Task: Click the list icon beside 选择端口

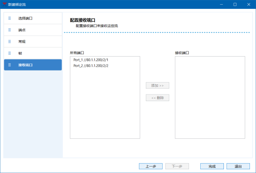Action: click(x=9, y=18)
